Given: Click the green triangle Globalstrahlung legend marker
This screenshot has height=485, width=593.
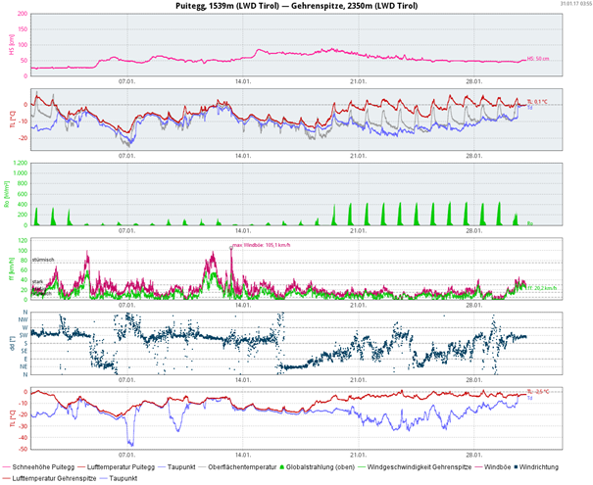Looking at the screenshot, I should coord(281,467).
